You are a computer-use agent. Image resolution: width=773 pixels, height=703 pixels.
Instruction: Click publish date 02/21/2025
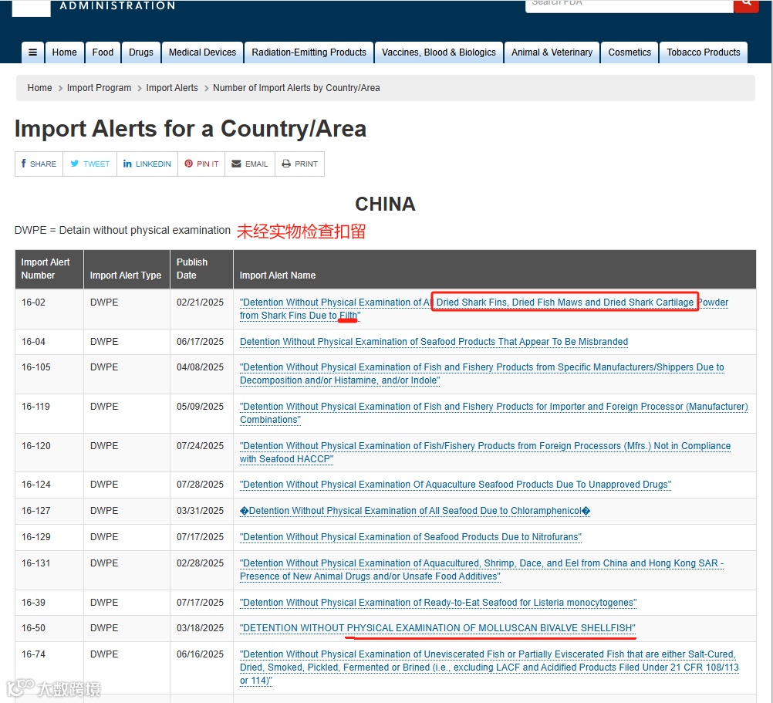click(200, 302)
